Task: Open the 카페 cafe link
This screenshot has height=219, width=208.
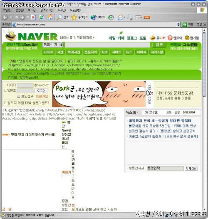Action: (x=121, y=38)
